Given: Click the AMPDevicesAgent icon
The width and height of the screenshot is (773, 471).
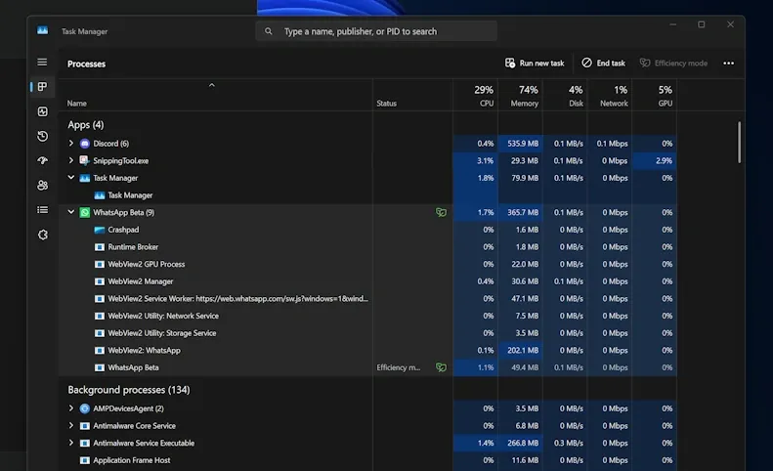Looking at the screenshot, I should click(x=85, y=408).
